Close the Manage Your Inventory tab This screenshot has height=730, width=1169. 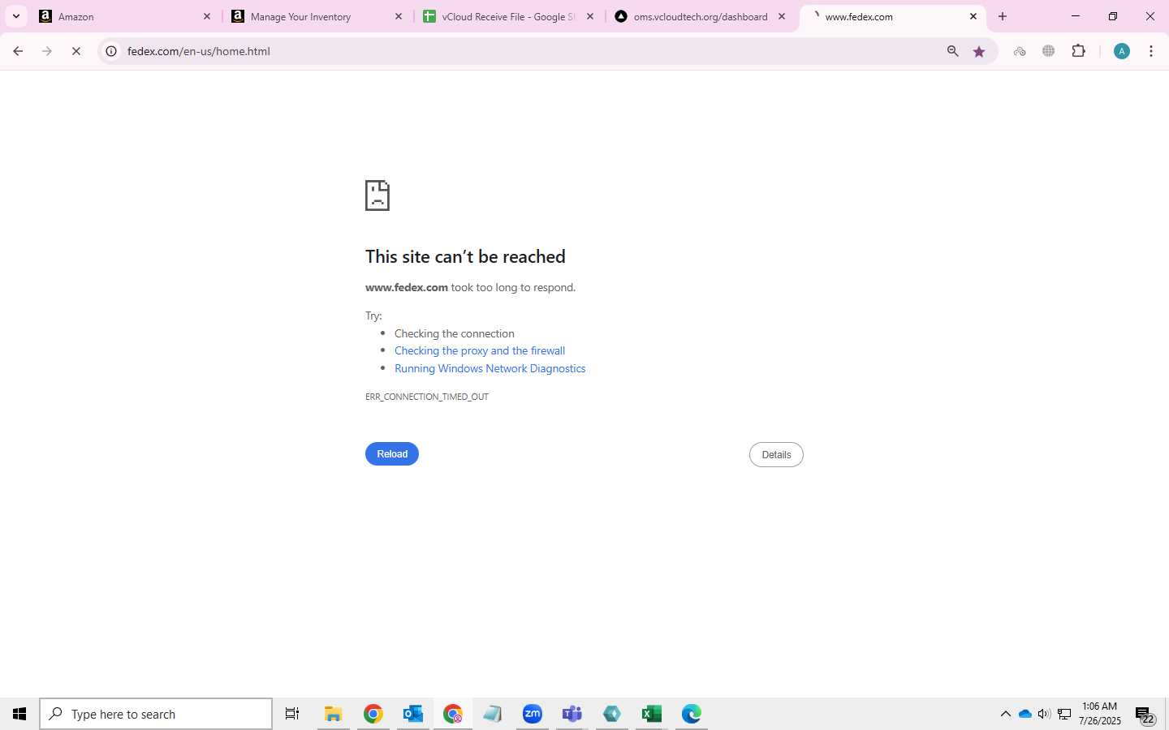coord(398,16)
